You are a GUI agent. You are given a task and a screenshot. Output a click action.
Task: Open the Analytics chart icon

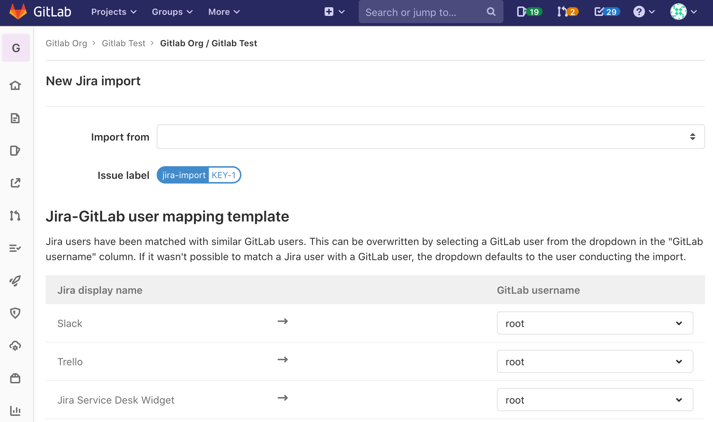click(16, 411)
